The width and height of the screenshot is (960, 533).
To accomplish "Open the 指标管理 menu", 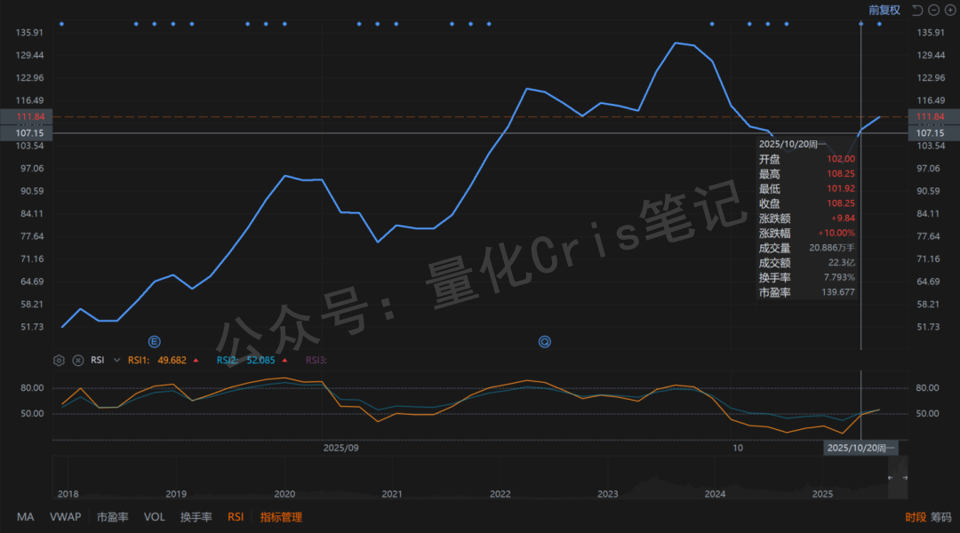I will (x=279, y=516).
